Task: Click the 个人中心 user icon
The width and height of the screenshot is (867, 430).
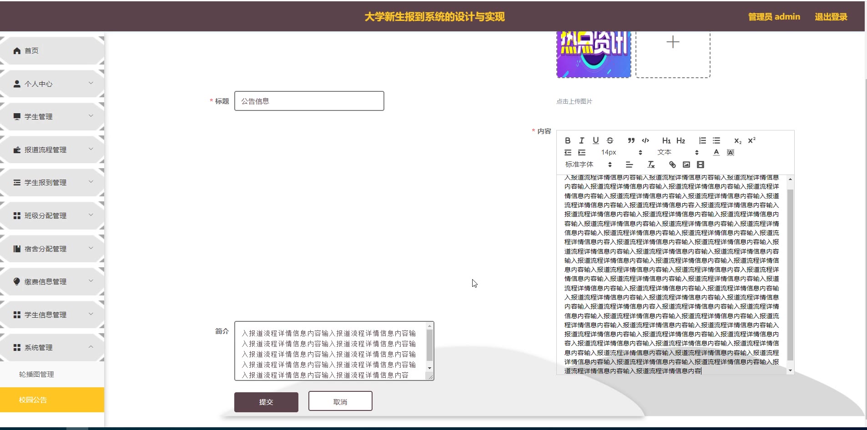Action: [x=17, y=84]
